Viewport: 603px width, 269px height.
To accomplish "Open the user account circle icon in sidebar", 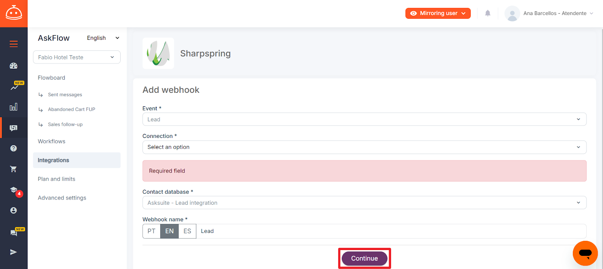I will [x=14, y=210].
